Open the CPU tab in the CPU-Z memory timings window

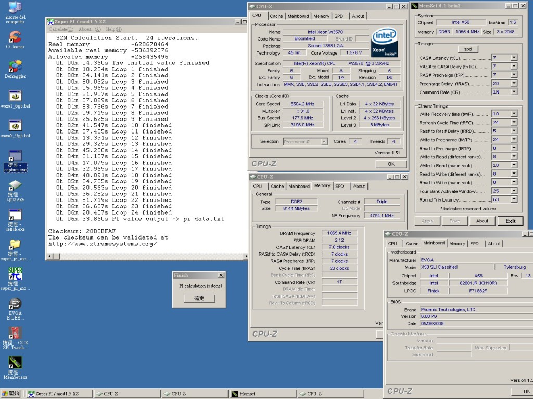click(258, 187)
